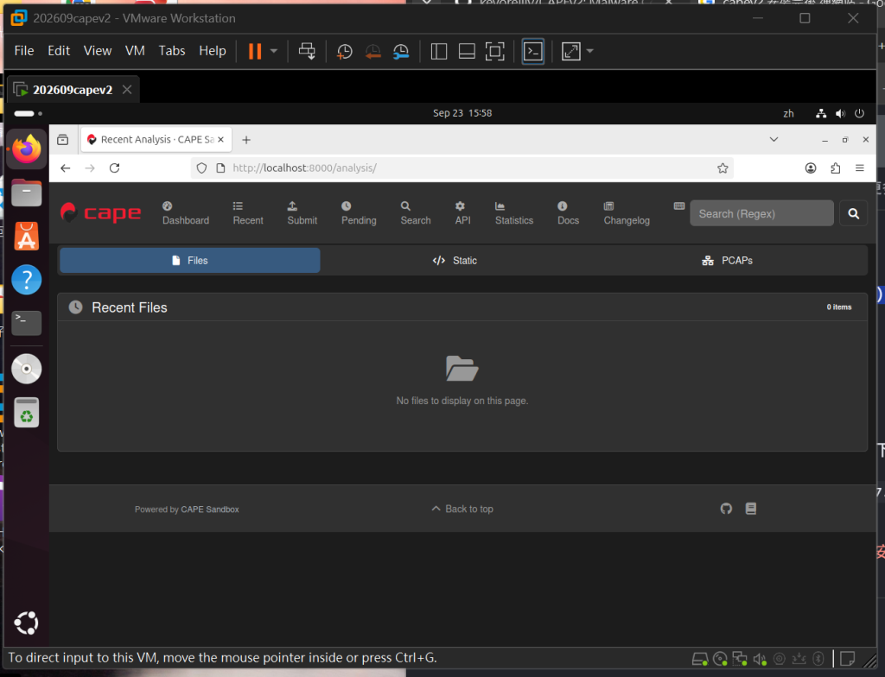
Task: Take a VMware snapshot of this VM
Action: click(x=344, y=51)
